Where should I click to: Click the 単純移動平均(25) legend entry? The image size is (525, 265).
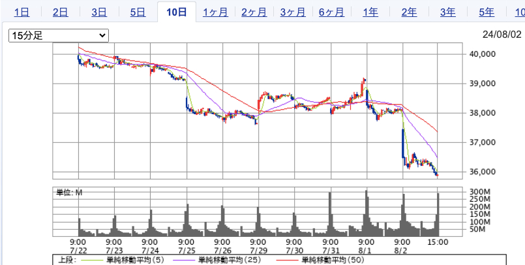click(230, 260)
